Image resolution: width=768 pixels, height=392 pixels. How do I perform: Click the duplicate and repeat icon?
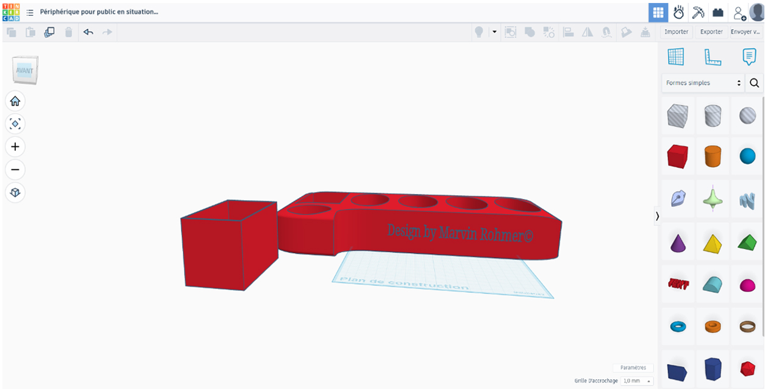click(x=49, y=32)
